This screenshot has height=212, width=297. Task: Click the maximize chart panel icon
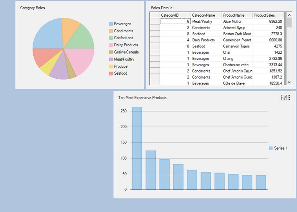(x=284, y=98)
